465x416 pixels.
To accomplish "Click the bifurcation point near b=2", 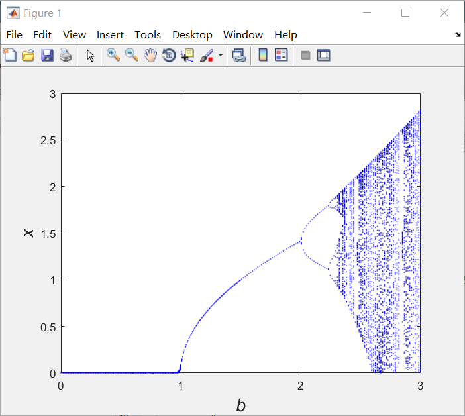I will (301, 240).
